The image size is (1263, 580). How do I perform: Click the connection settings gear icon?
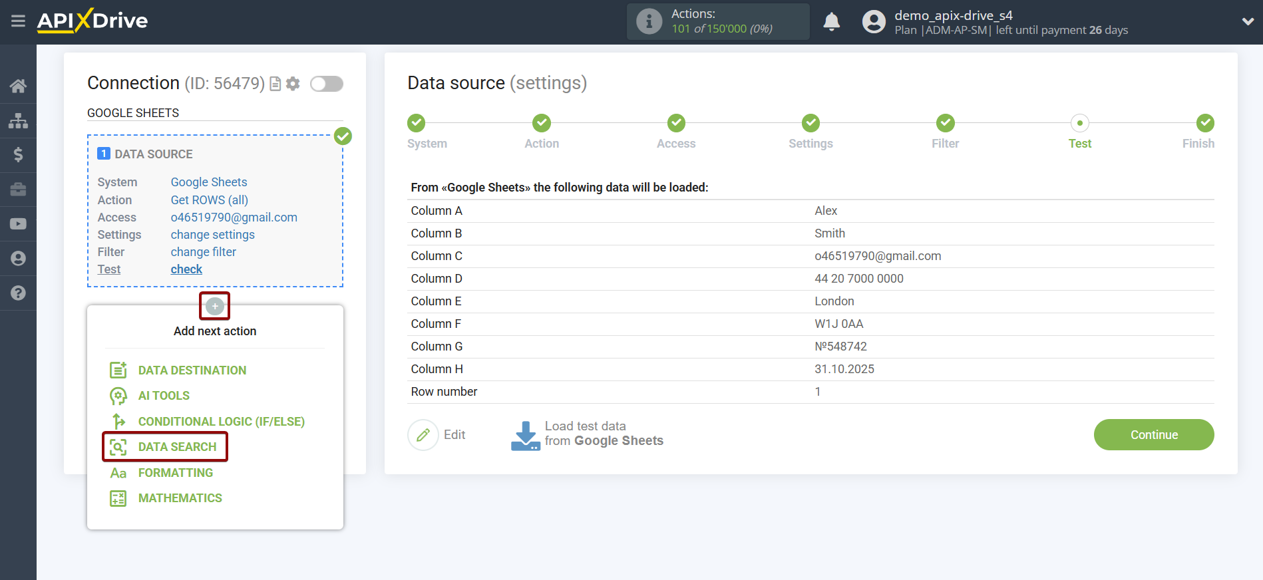pyautogui.click(x=293, y=84)
